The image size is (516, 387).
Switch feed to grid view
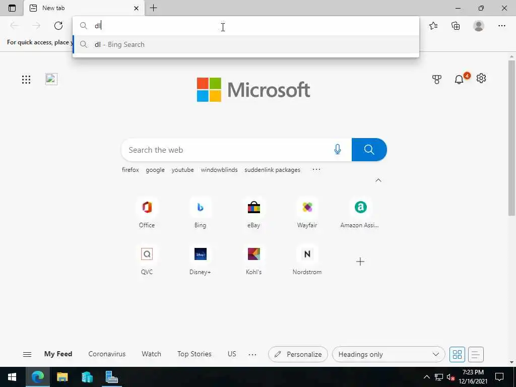pyautogui.click(x=457, y=354)
